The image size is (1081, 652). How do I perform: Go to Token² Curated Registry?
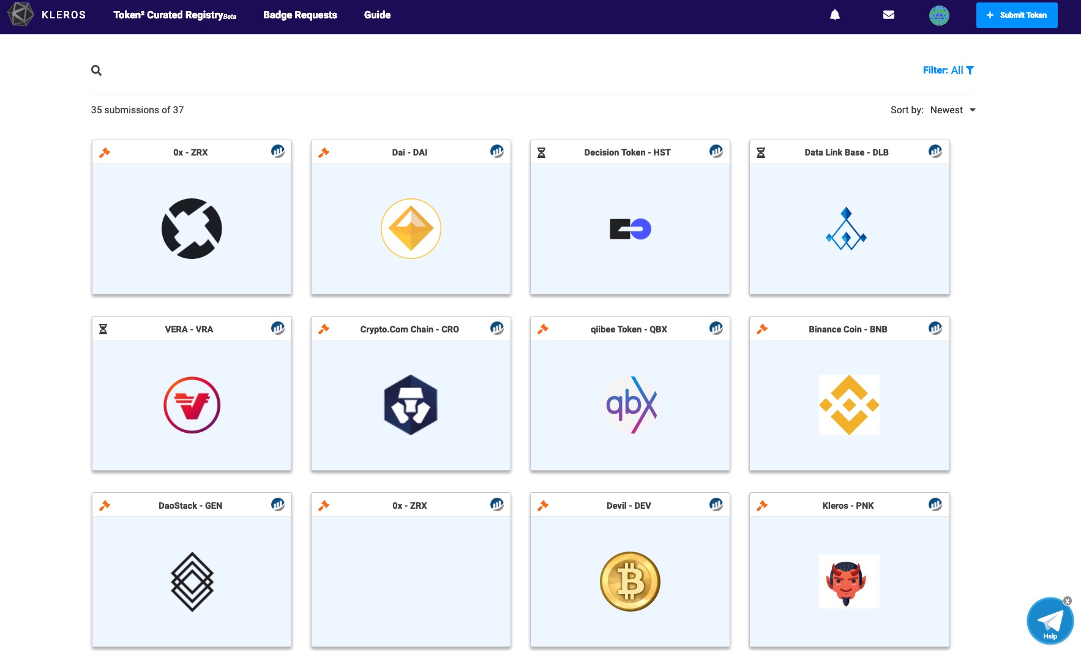[174, 15]
